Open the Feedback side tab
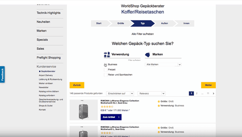The image size is (242, 137). [x=2, y=75]
